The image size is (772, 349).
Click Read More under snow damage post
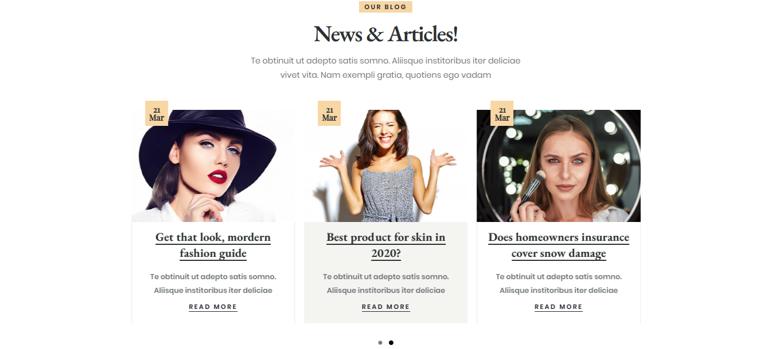point(559,307)
